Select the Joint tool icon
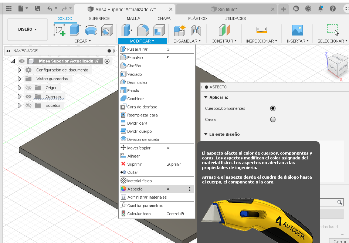This screenshot has width=349, height=243. click(x=196, y=30)
